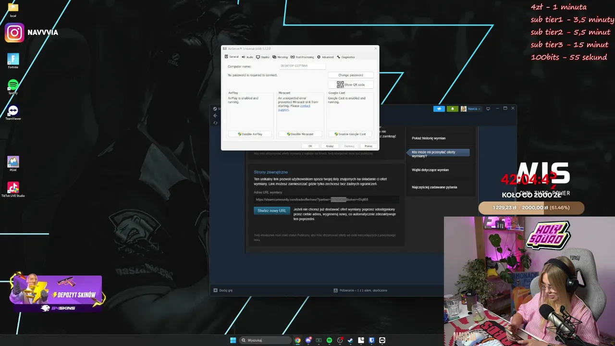Open the Display tab in AirServer
615x346 pixels.
pyautogui.click(x=263, y=57)
